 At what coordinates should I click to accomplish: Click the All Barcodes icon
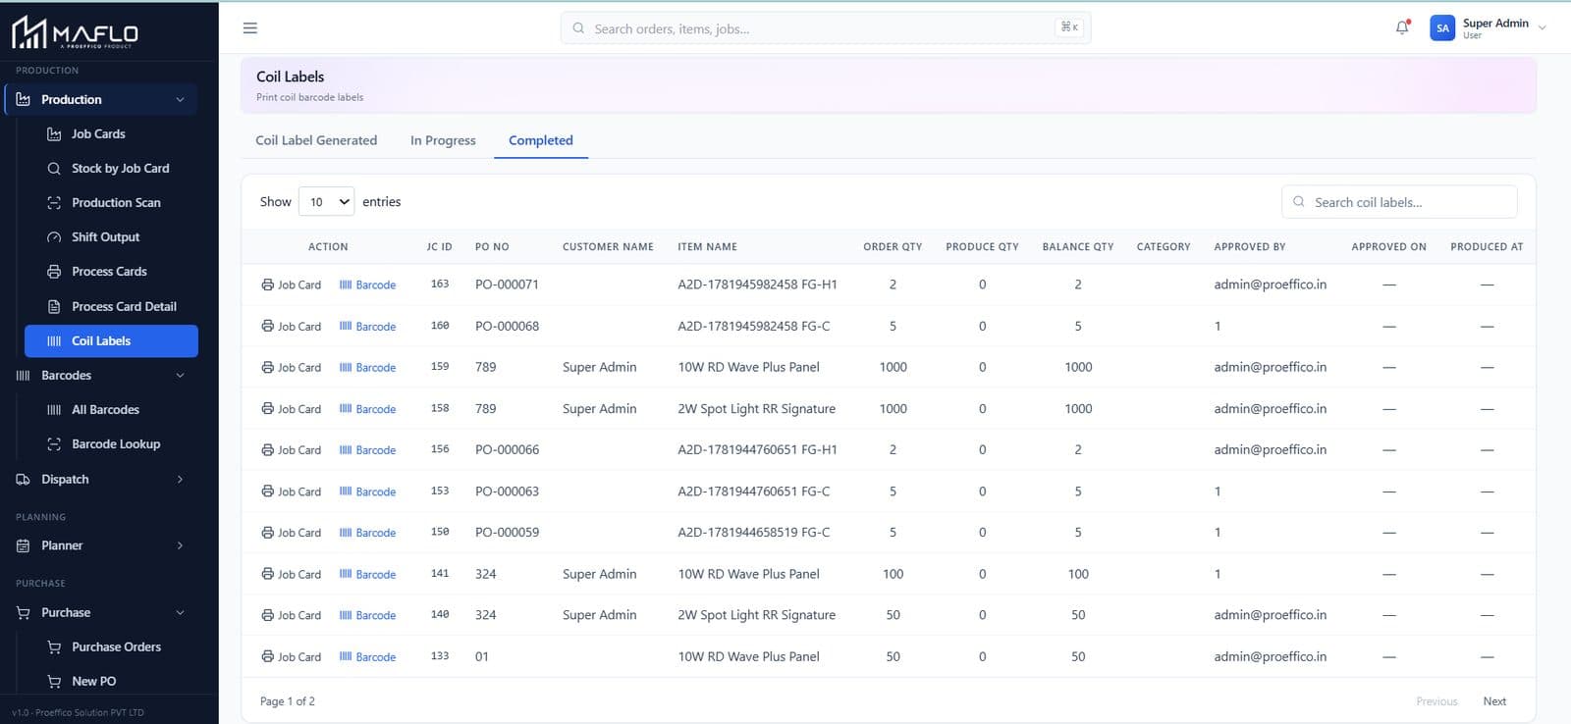click(54, 410)
